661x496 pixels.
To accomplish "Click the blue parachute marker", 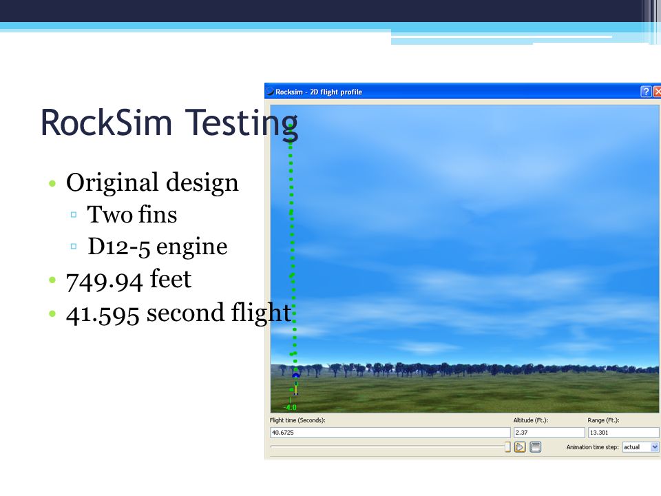I will click(296, 375).
